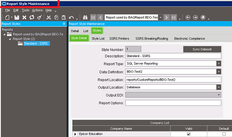232x137 pixels.
Task: Click the New document toolbar icon
Action: (7, 17)
